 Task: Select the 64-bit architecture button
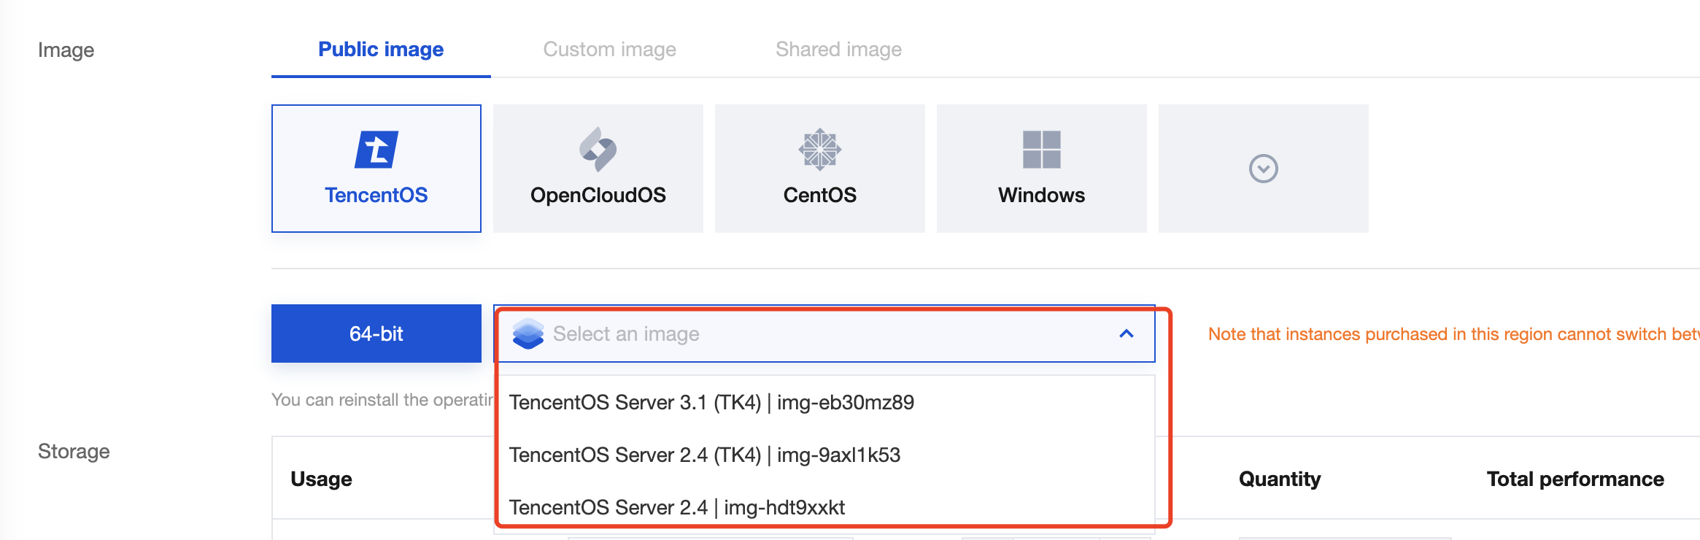coord(376,333)
